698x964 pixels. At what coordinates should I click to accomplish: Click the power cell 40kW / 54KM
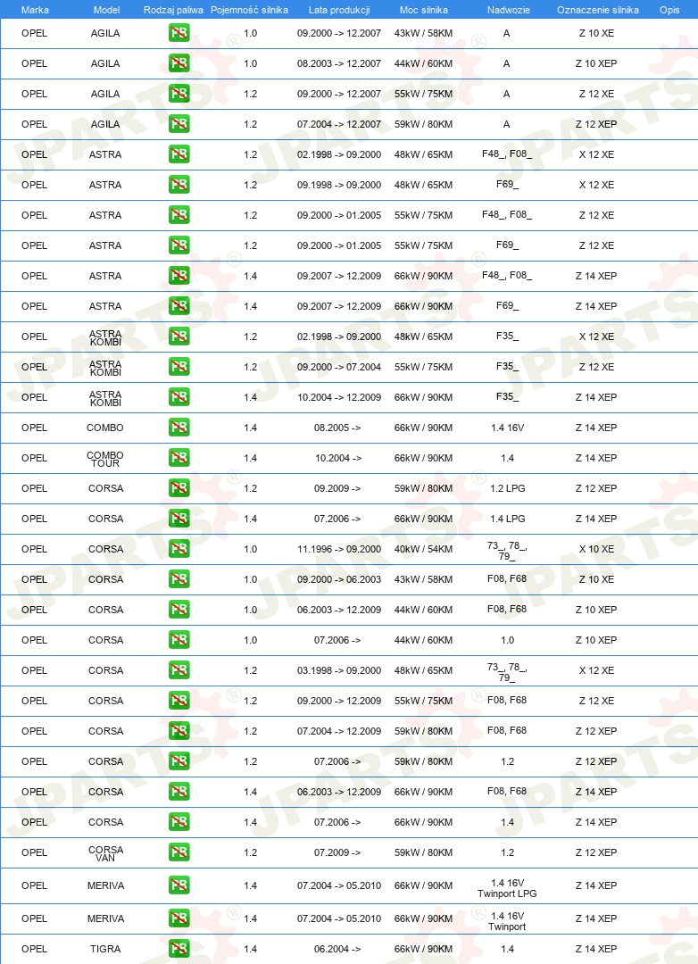pos(423,549)
